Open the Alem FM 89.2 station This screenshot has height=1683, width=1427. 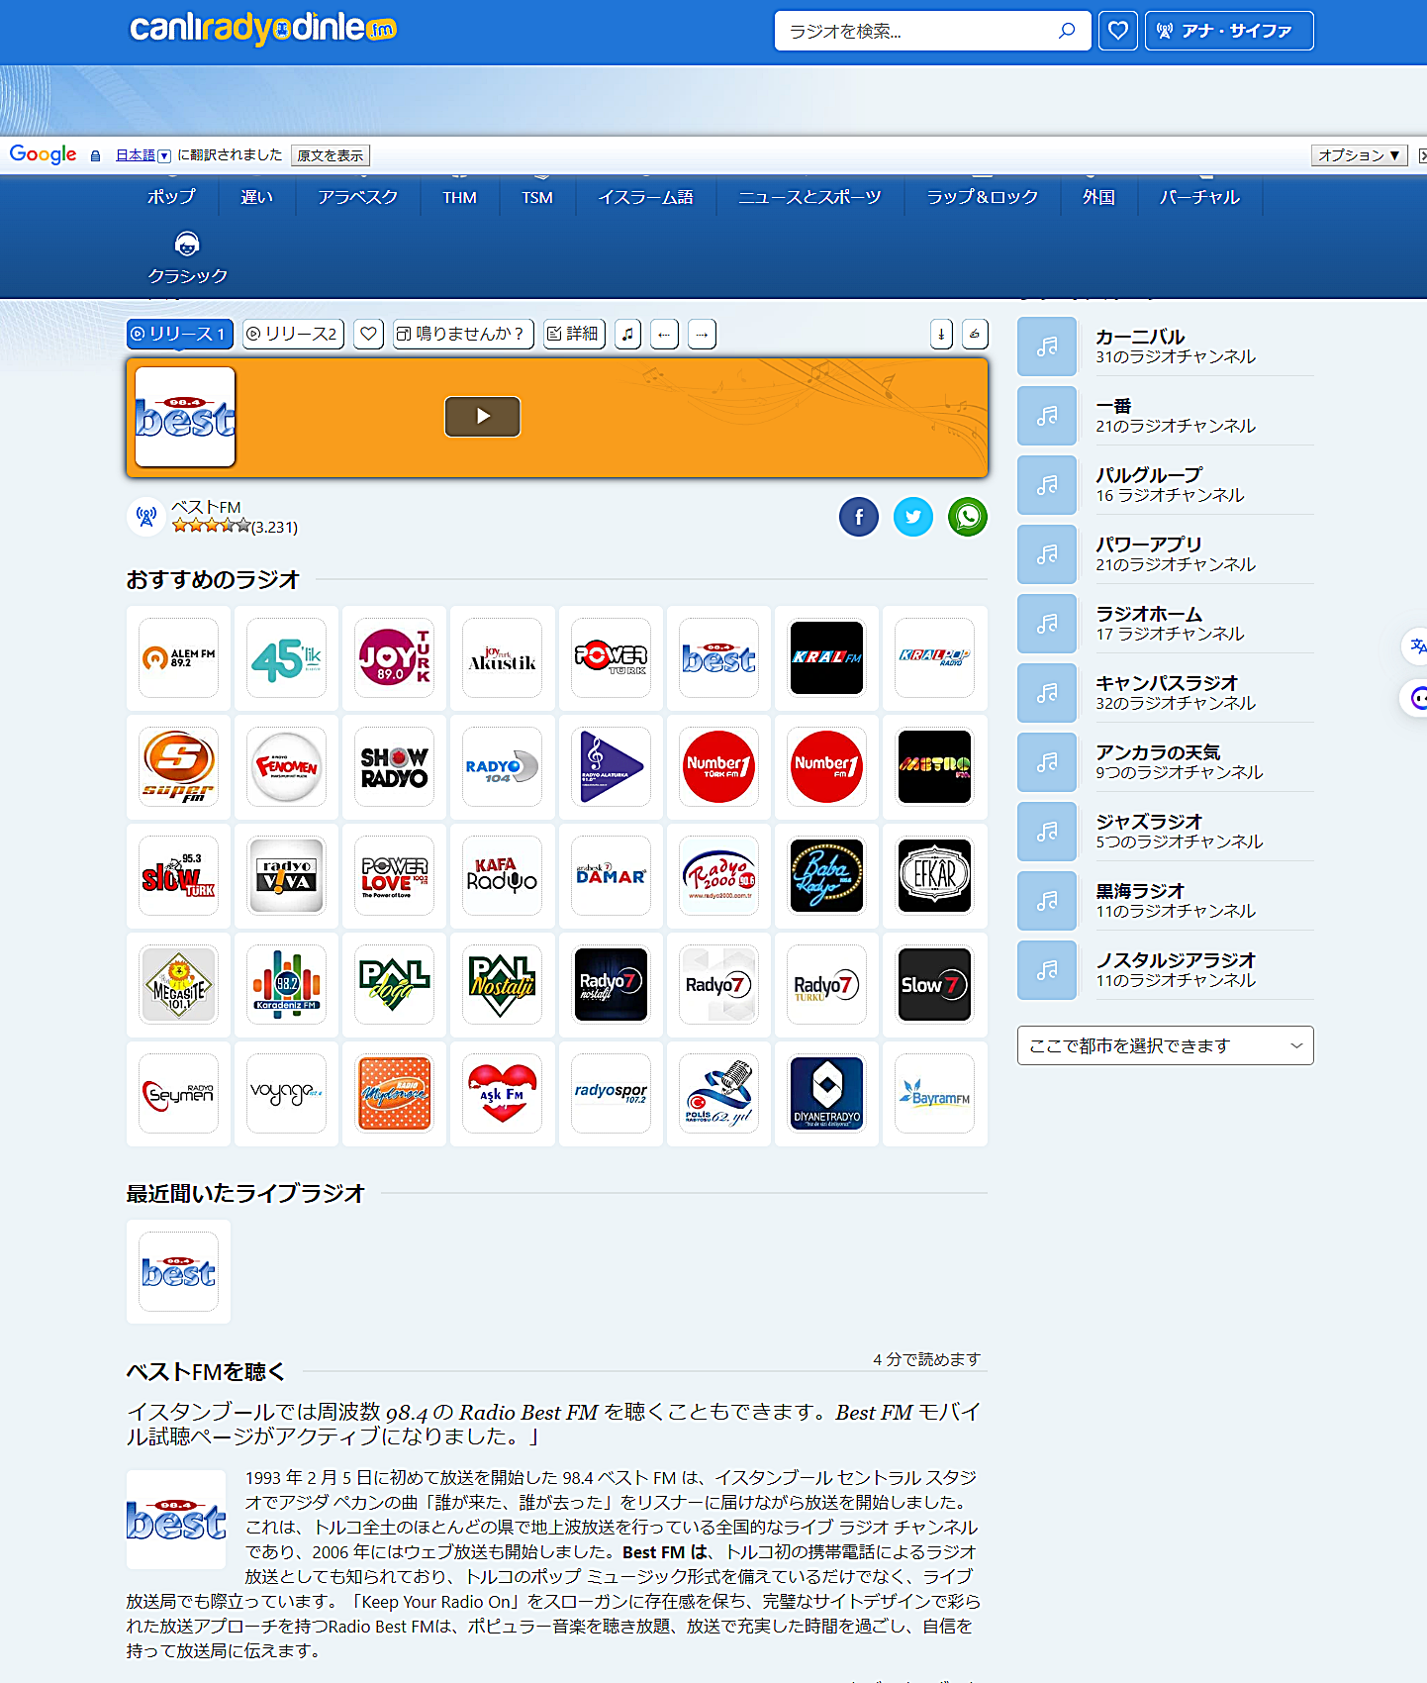pos(179,658)
